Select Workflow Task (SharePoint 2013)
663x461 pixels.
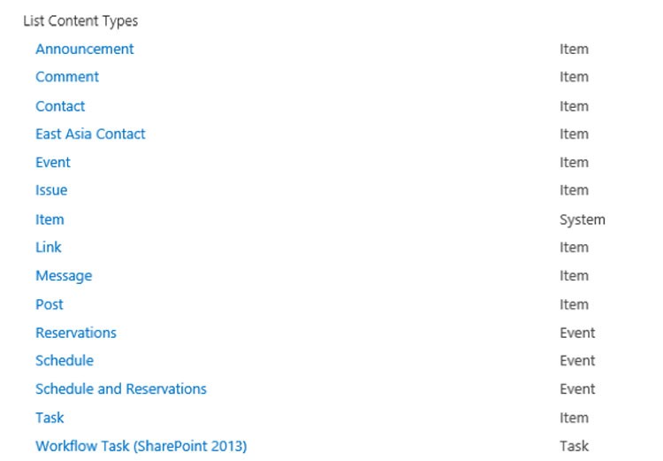tap(141, 446)
